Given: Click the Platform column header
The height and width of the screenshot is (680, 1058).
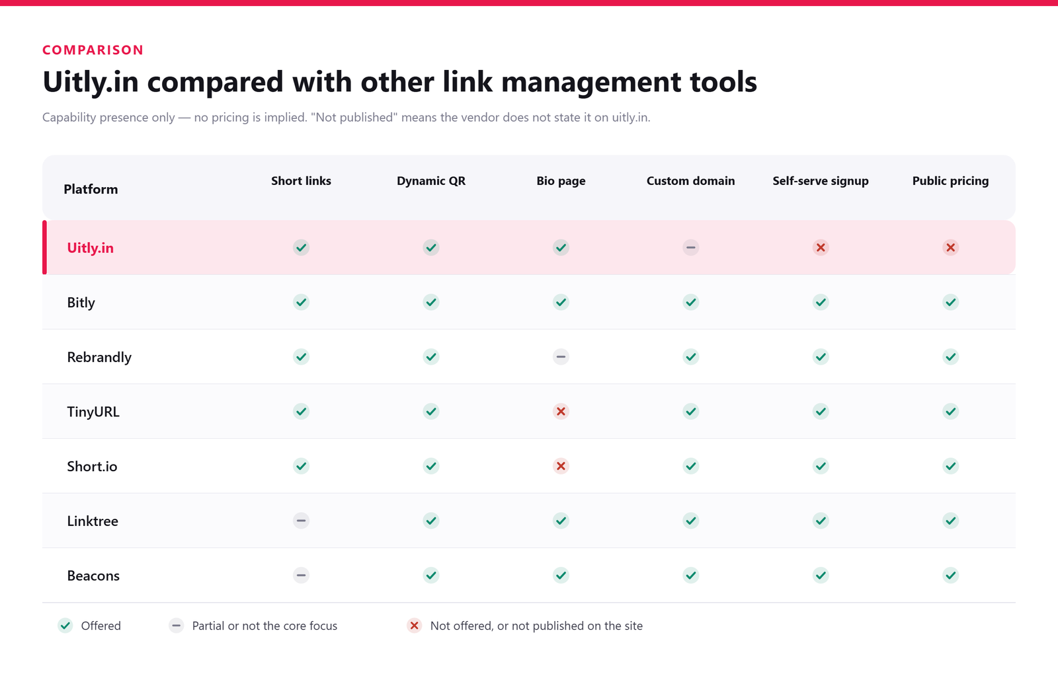Looking at the screenshot, I should 91,189.
